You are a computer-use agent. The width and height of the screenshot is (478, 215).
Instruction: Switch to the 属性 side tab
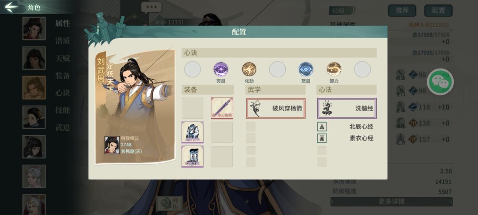[62, 23]
